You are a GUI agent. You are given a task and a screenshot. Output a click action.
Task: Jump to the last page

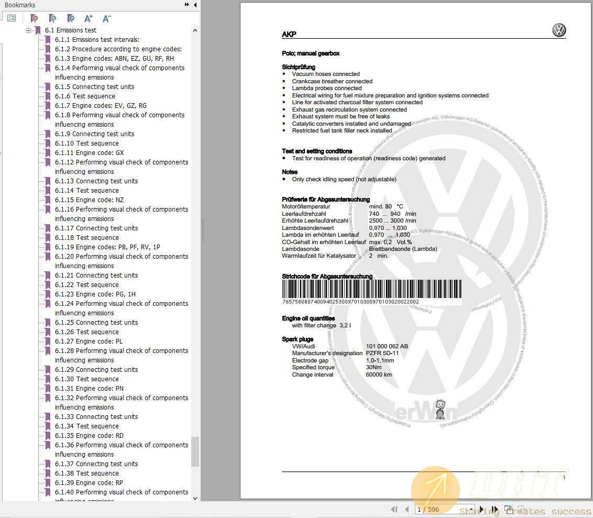point(495,509)
